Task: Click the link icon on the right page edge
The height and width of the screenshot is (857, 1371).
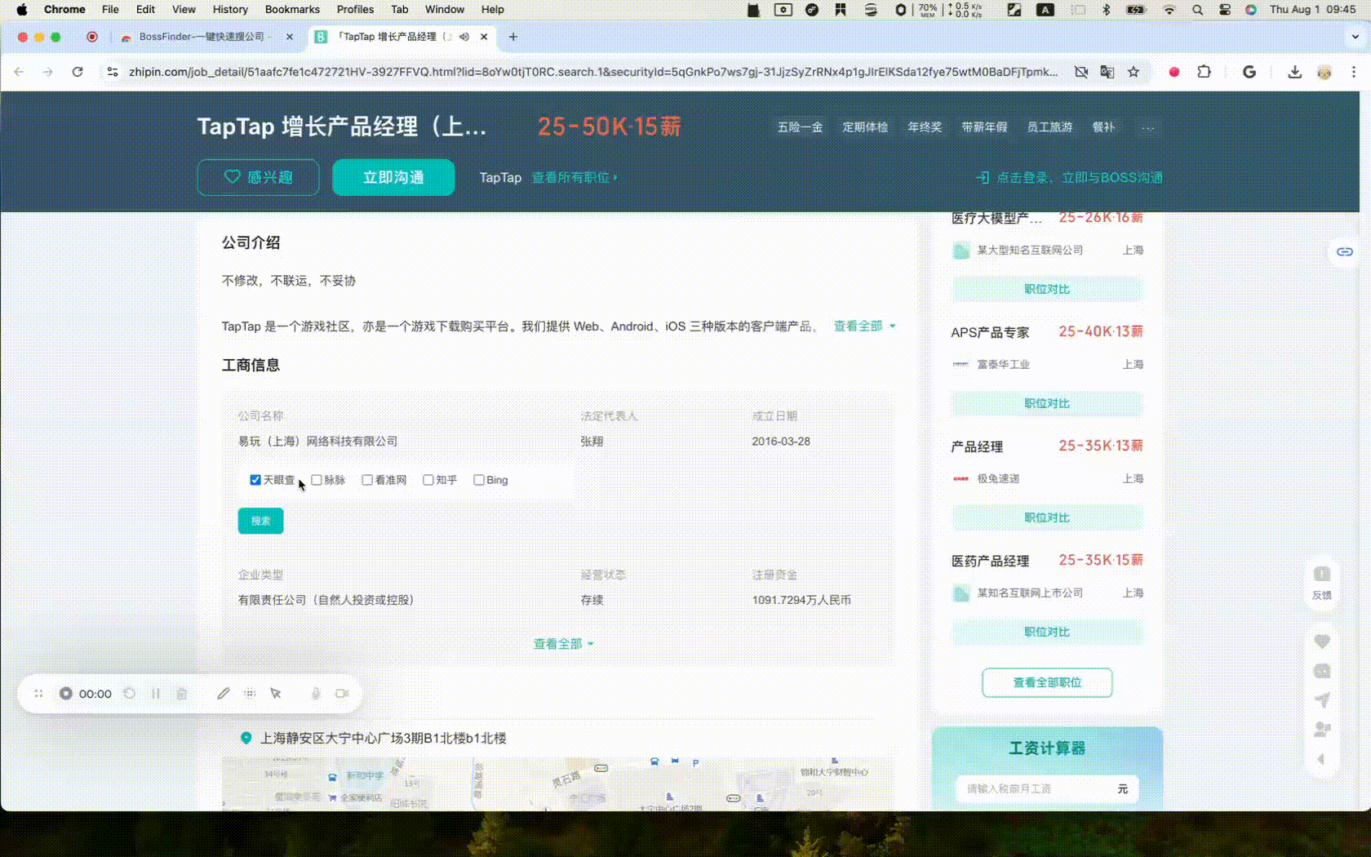Action: (x=1344, y=251)
